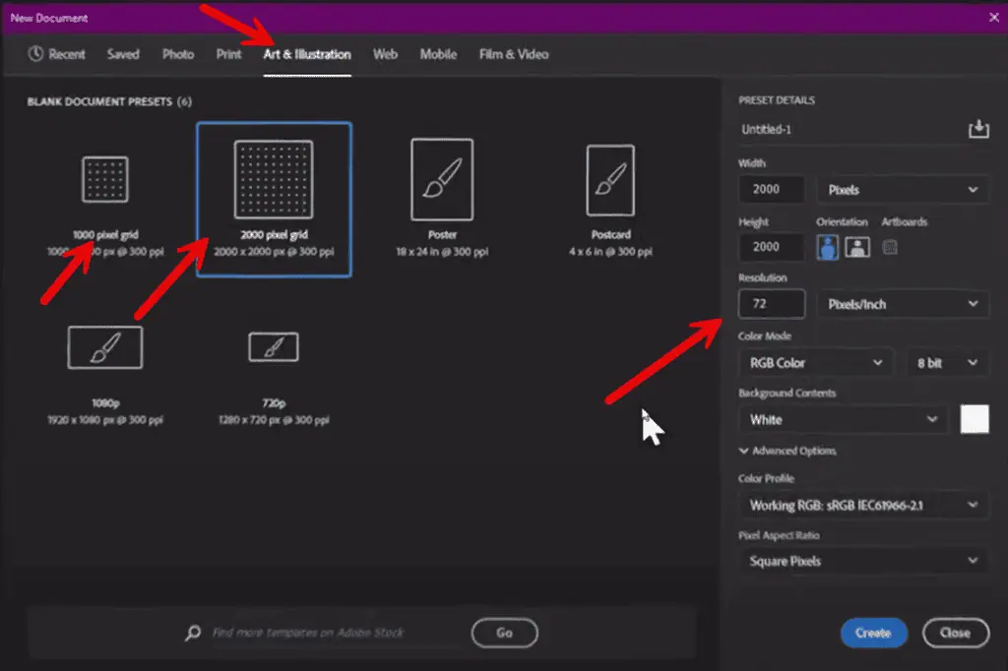Select the 1080p preset icon
Screen dimensions: 1008x671
point(104,347)
